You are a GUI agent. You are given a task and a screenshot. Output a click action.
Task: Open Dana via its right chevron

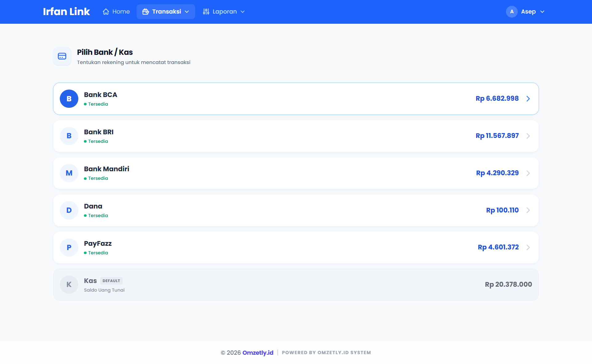(528, 210)
